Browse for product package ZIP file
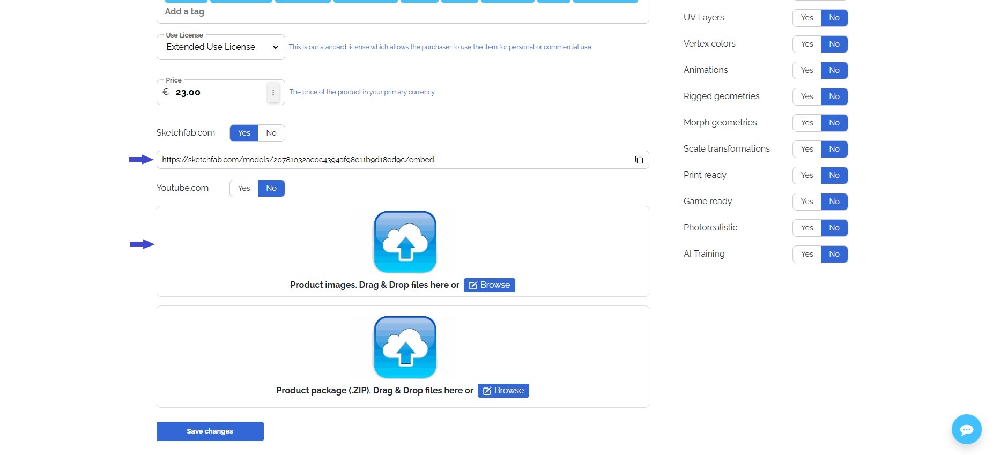 click(x=503, y=391)
